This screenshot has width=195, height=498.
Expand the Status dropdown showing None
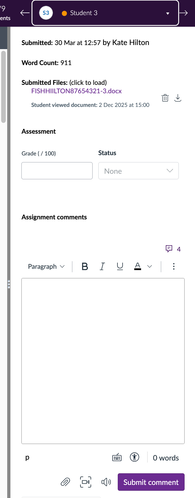click(x=138, y=171)
